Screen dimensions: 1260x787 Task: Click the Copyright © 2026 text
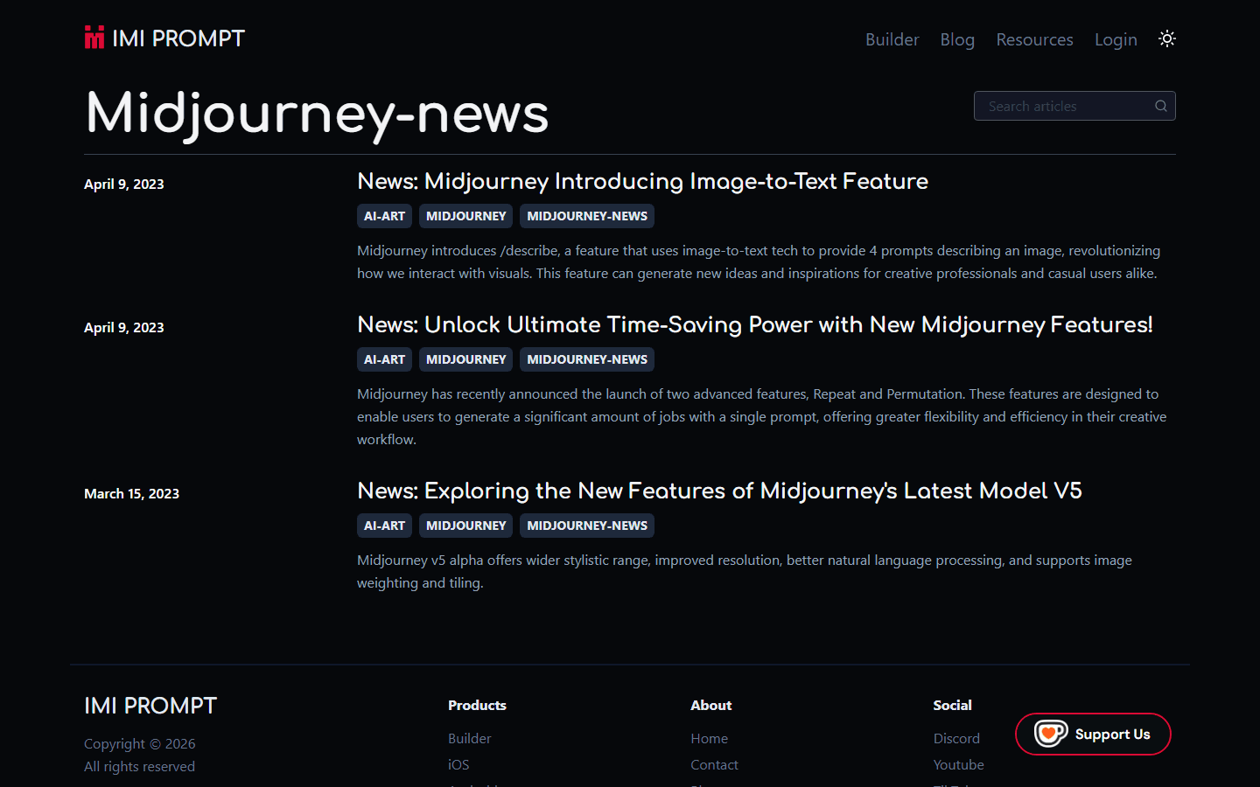point(140,743)
